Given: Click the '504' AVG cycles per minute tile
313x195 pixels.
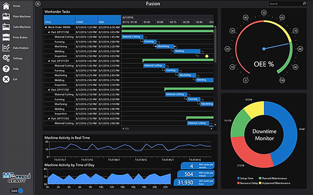Looking at the screenshot, I should pyautogui.click(x=196, y=174).
